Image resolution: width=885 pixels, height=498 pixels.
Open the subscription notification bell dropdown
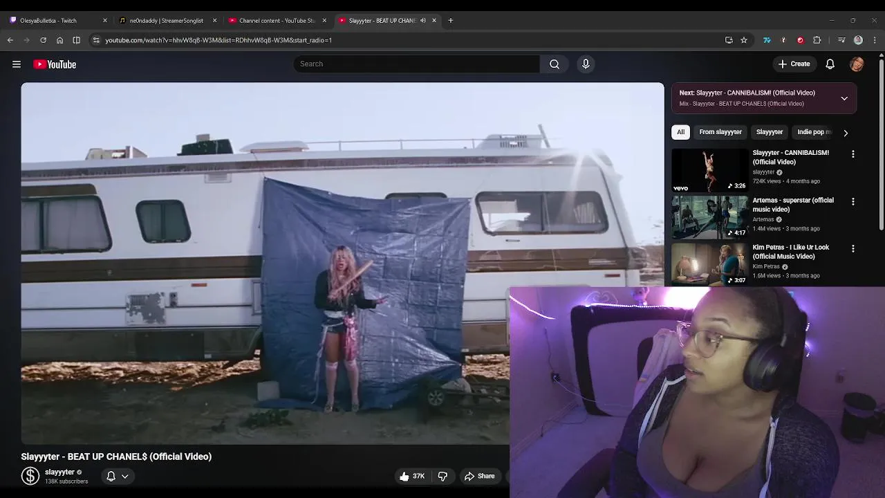pyautogui.click(x=117, y=476)
